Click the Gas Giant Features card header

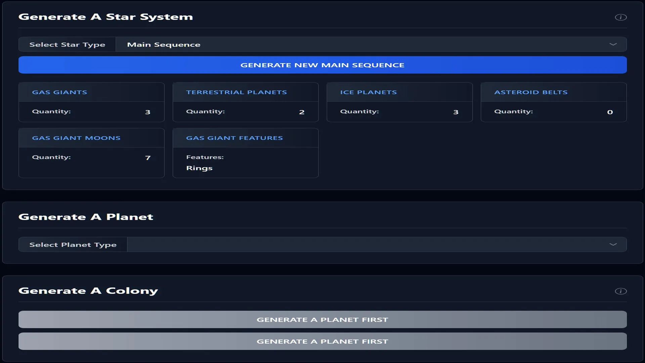tap(234, 138)
